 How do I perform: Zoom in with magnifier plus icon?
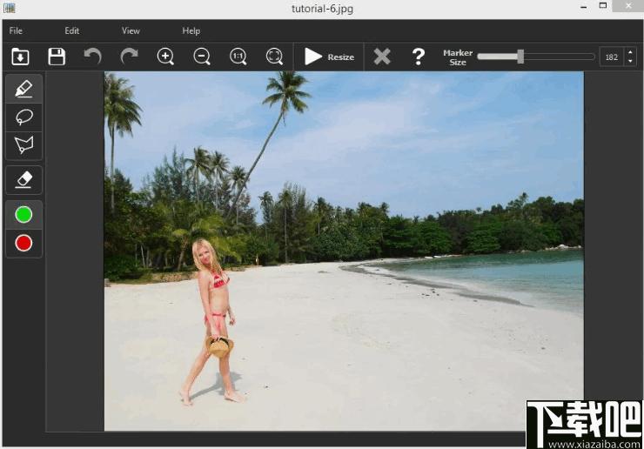point(165,57)
